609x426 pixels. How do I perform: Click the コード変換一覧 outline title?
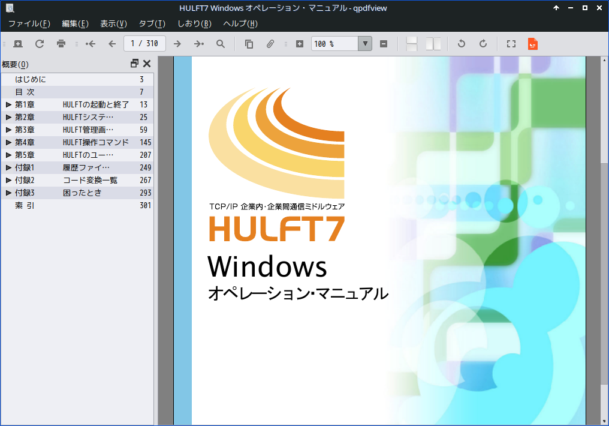point(90,180)
